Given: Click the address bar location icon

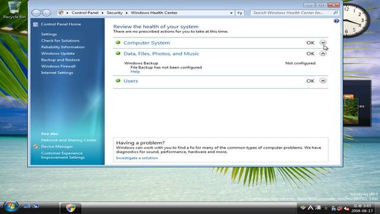Looking at the screenshot, I should click(61, 12).
